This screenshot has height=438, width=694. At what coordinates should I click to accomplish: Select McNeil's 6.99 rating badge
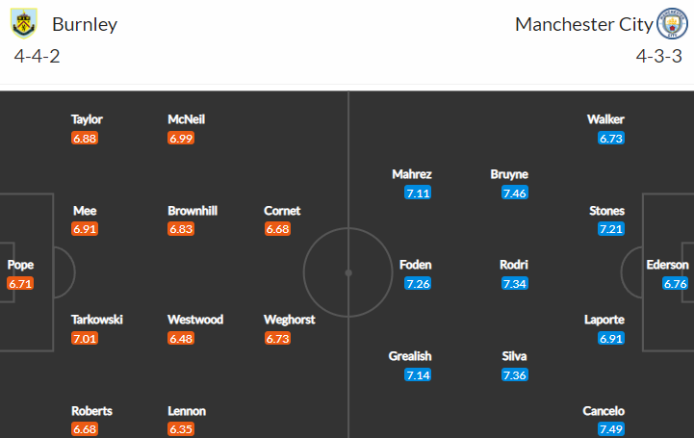click(181, 138)
